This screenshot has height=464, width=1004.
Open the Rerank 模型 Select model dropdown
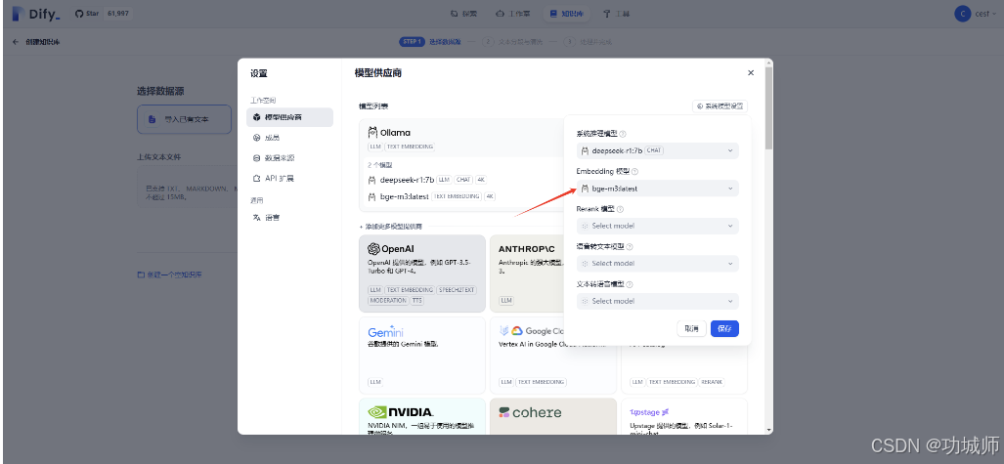[x=658, y=226]
